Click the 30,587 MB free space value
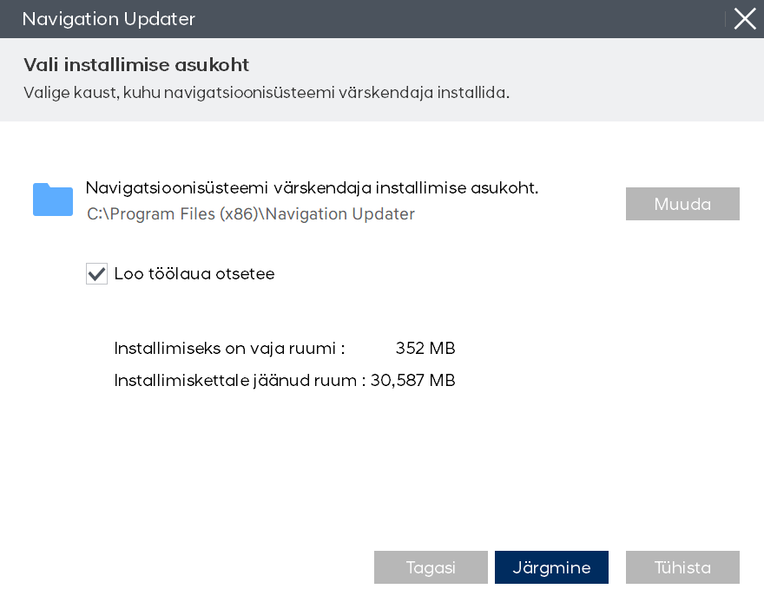 [x=413, y=380]
